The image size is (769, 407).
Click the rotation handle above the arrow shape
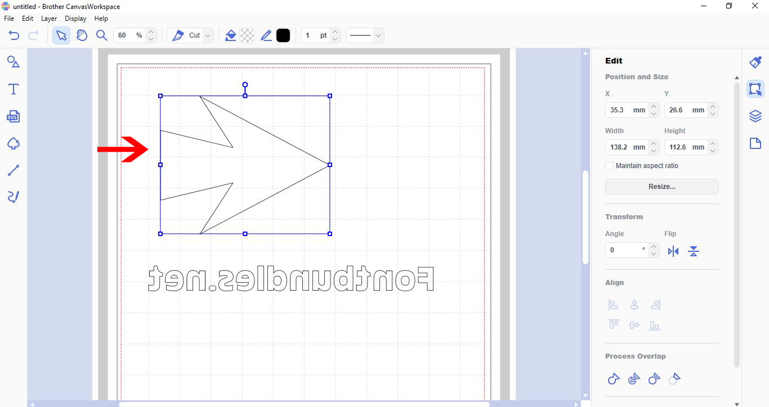pos(245,85)
